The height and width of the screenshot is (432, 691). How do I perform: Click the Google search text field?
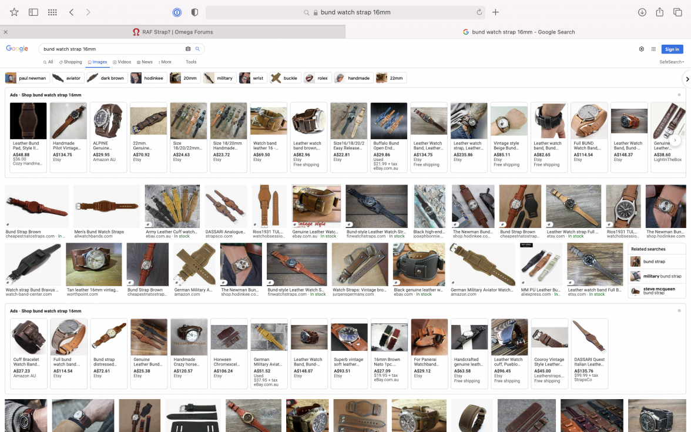(112, 49)
